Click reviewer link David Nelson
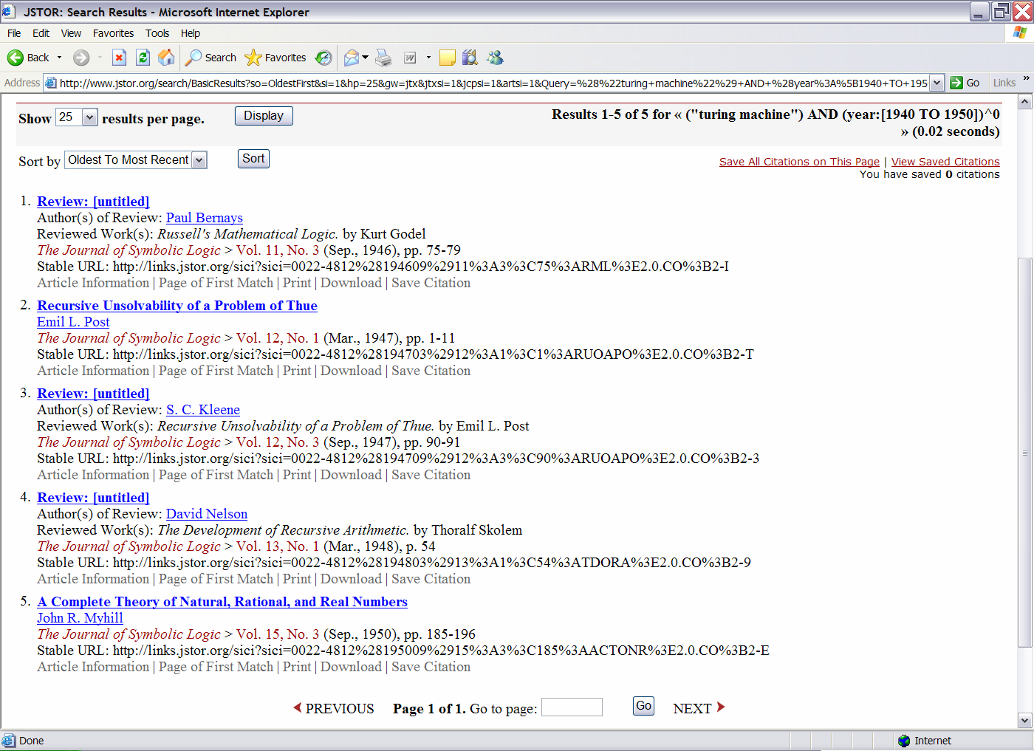This screenshot has width=1034, height=751. pos(207,514)
